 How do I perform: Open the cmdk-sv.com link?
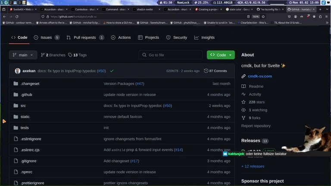[x=260, y=76]
